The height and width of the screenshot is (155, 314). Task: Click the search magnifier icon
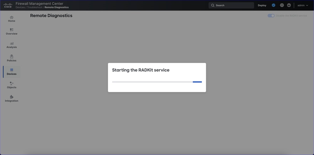[213, 5]
